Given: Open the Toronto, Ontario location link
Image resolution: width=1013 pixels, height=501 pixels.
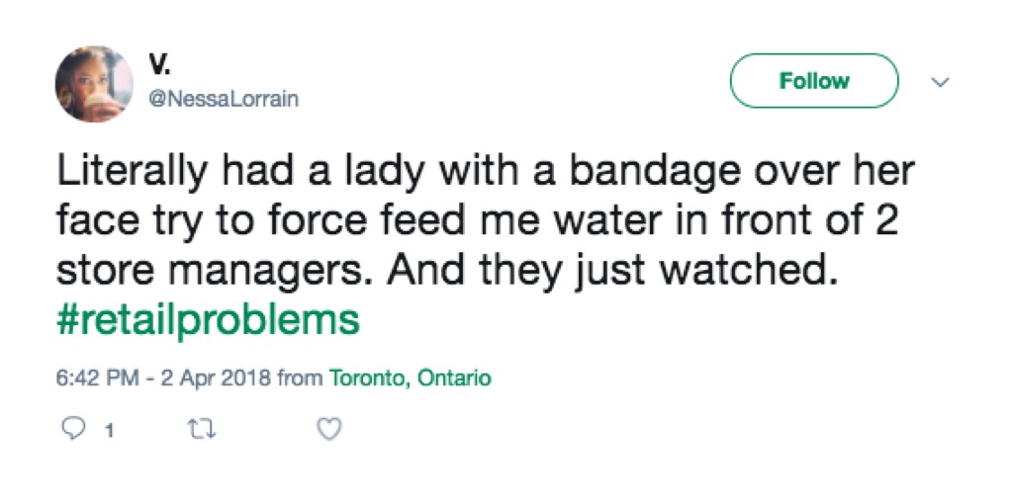Looking at the screenshot, I should click(410, 378).
